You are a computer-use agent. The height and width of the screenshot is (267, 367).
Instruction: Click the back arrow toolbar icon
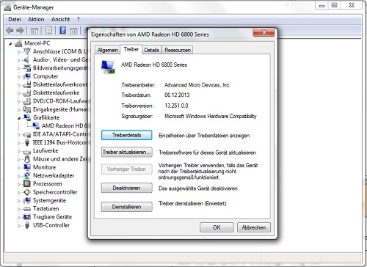click(x=10, y=31)
